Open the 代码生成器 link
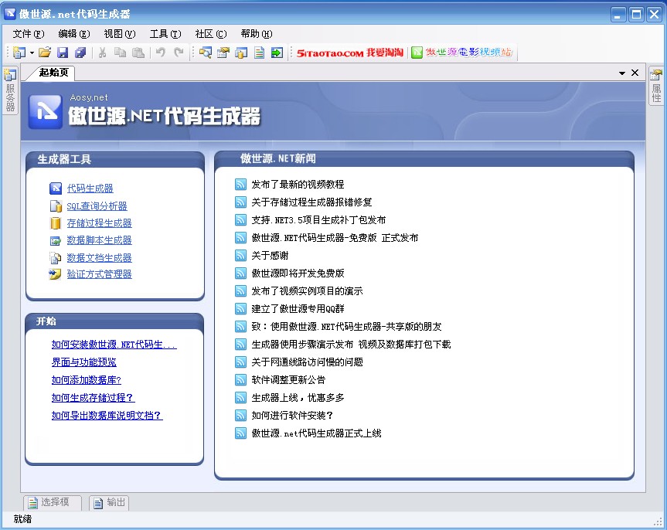This screenshot has height=530, width=667. pyautogui.click(x=90, y=189)
